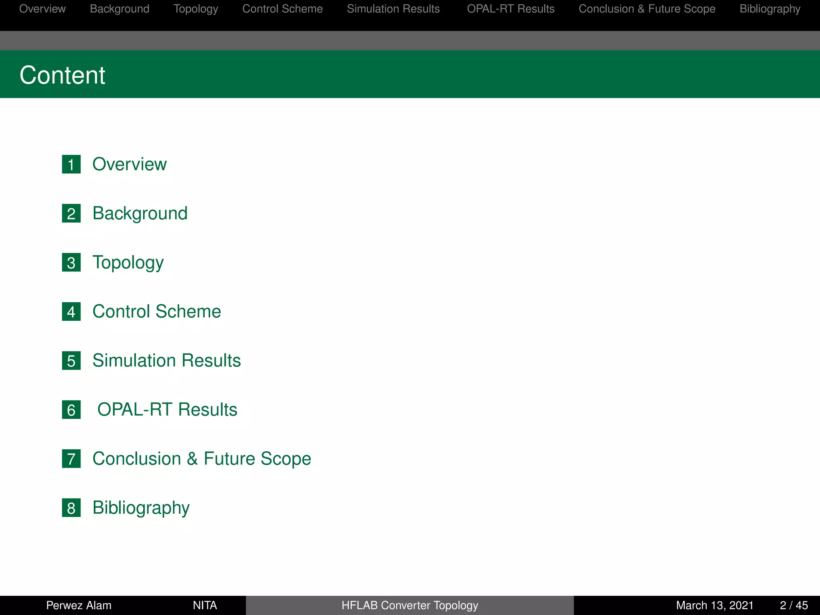Click the green number 1 box
Image resolution: width=820 pixels, height=615 pixels.
click(71, 164)
